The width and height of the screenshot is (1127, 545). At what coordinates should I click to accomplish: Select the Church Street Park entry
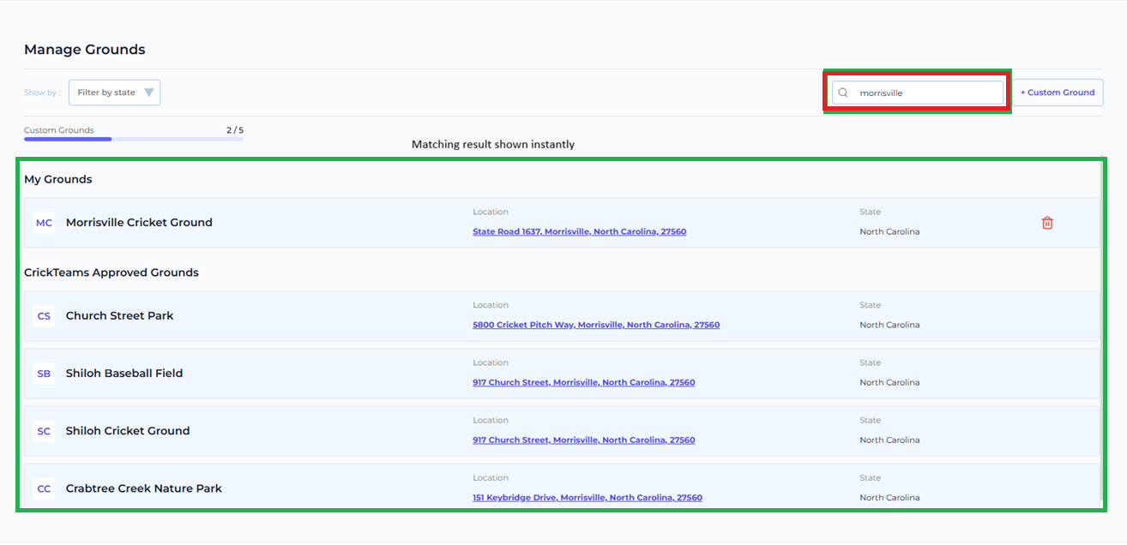562,316
